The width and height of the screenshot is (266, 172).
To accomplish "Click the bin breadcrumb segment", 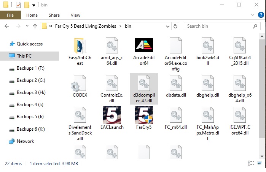I will pos(128,26).
